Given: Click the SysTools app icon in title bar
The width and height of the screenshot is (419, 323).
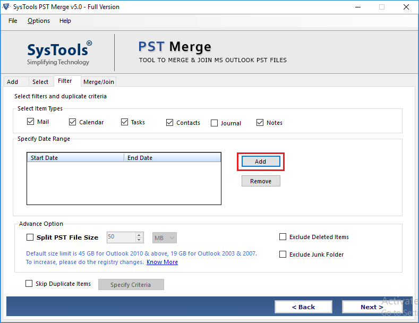Looking at the screenshot, I should tap(6, 7).
